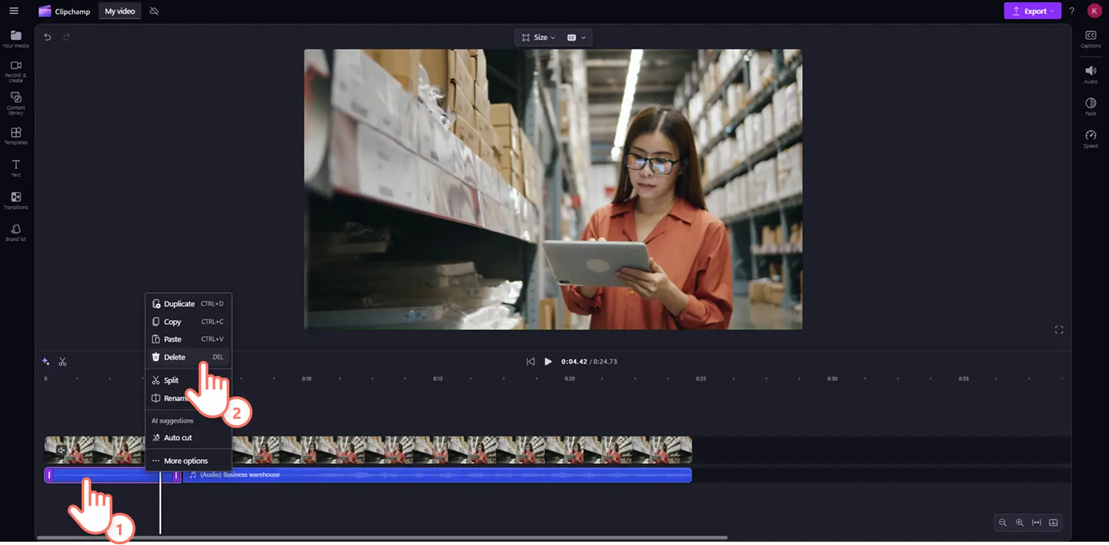Click the cloud sync status icon
The height and width of the screenshot is (545, 1109).
[x=154, y=11]
